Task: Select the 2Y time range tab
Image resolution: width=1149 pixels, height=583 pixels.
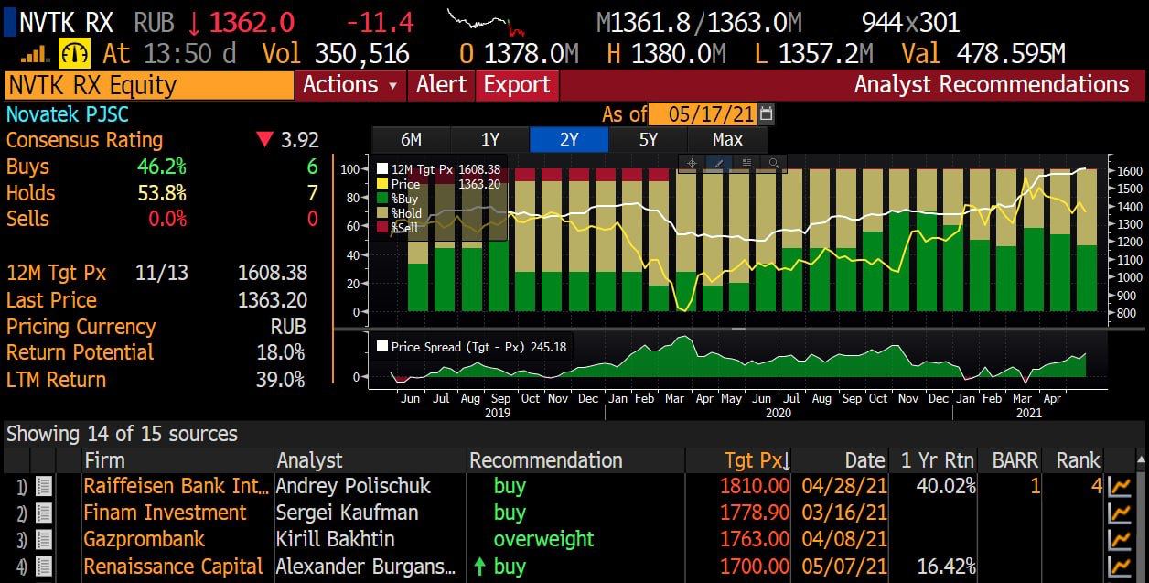Action: [569, 140]
